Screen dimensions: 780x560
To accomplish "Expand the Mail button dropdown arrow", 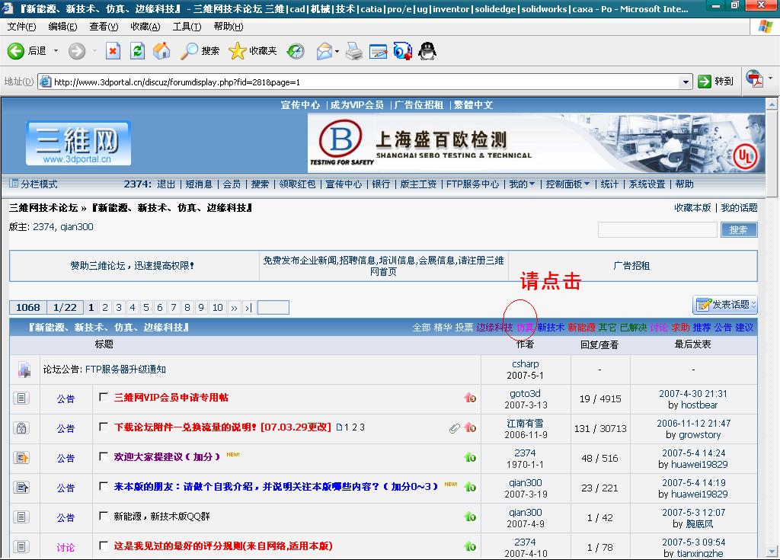I will (x=337, y=51).
